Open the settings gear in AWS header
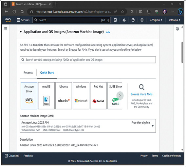Viewport: 186px width, 167px height. point(142,20)
